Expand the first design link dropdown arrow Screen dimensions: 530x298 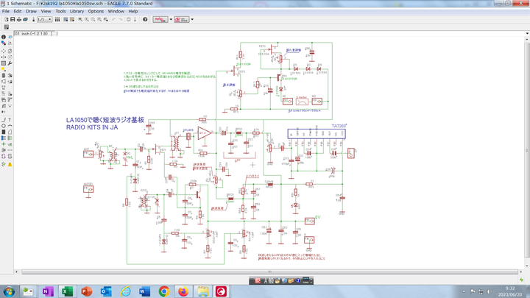click(x=171, y=20)
